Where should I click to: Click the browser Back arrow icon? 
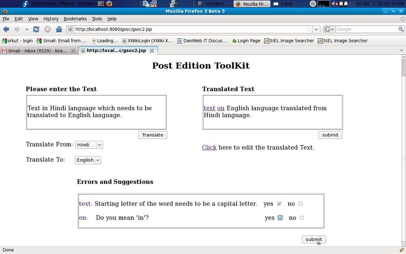(x=6, y=29)
